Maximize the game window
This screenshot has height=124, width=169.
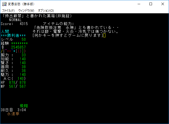coord(151,4)
